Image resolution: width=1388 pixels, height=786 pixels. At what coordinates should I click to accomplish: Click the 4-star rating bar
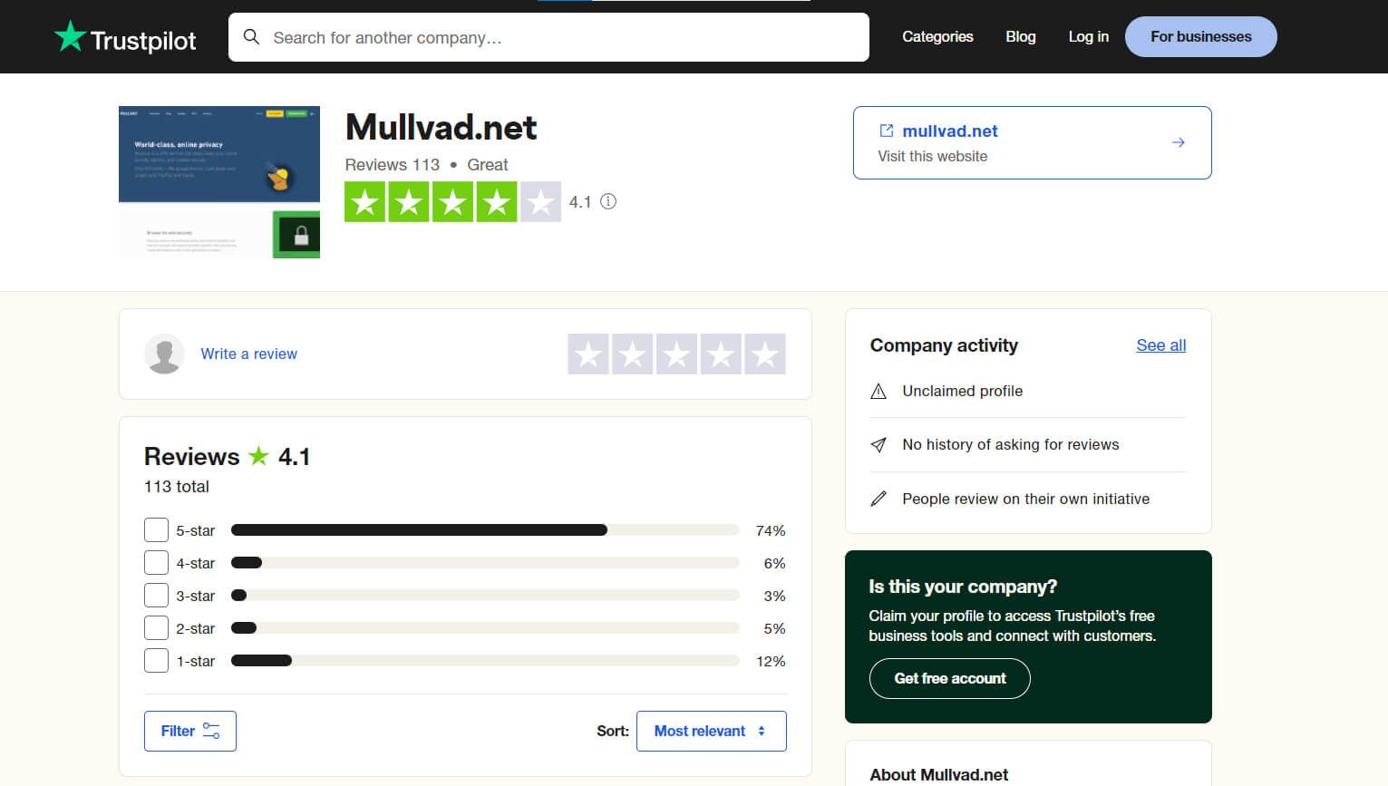(x=485, y=562)
